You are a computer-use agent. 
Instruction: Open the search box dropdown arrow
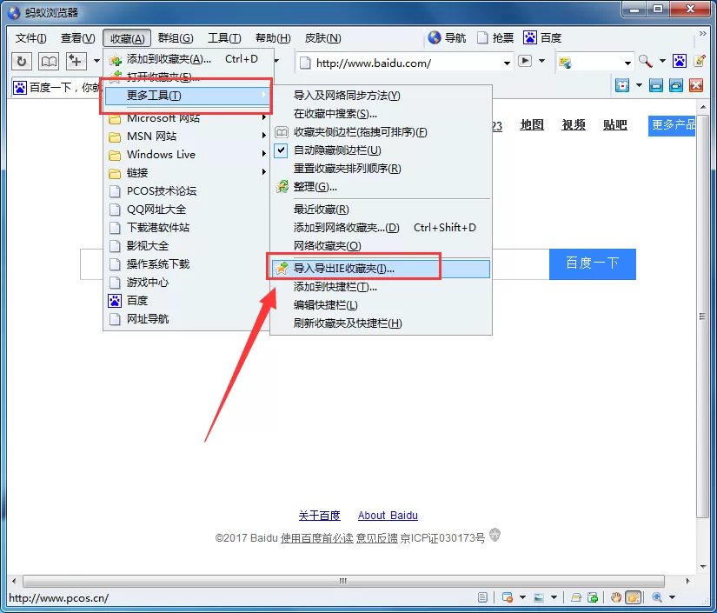(x=627, y=63)
